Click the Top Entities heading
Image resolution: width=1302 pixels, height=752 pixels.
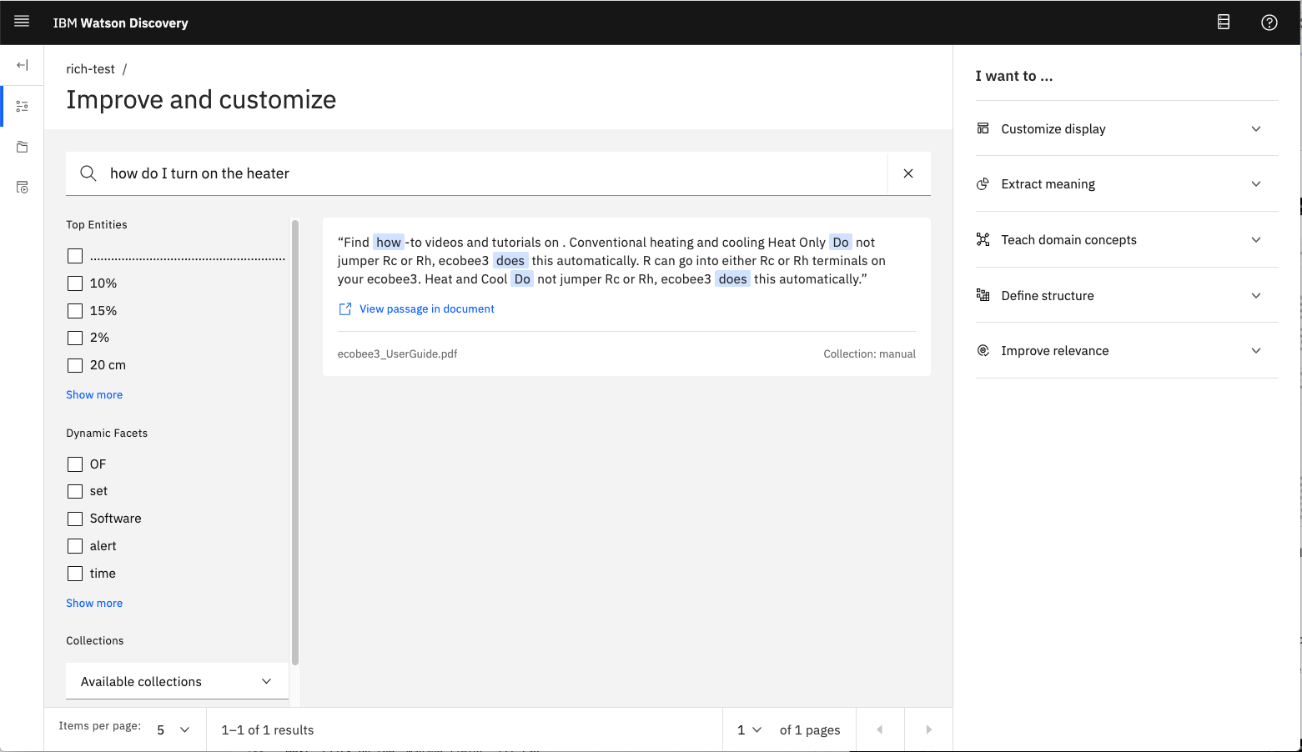97,224
